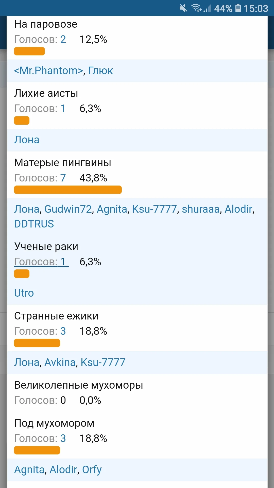Screen dimensions: 274x488
Task: Tap the muted sound status icon
Action: click(183, 8)
